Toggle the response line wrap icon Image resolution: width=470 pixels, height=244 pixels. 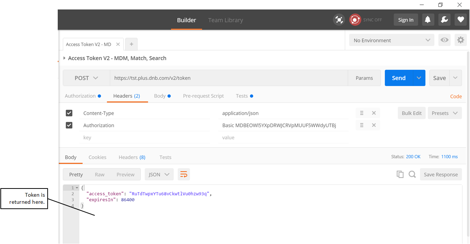coord(184,174)
